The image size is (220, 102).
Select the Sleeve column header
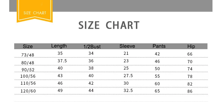pyautogui.click(x=127, y=46)
